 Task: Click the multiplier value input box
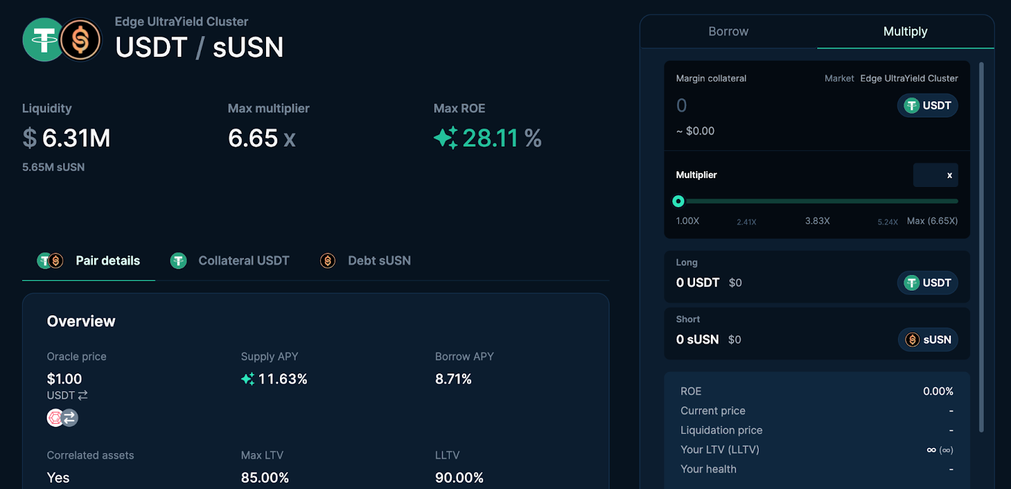(936, 175)
